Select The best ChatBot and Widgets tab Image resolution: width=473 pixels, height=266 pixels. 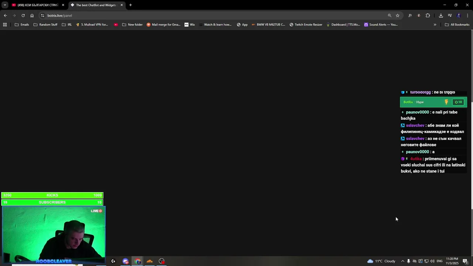(97, 5)
